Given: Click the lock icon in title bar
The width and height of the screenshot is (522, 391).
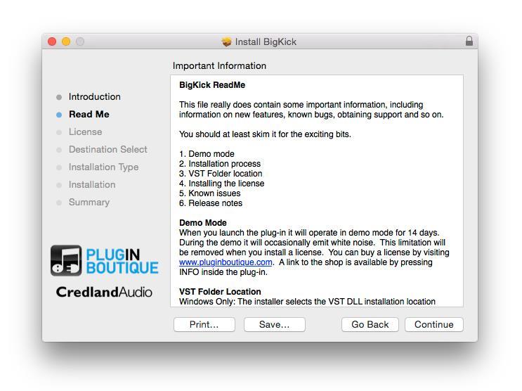Looking at the screenshot, I should [x=469, y=41].
